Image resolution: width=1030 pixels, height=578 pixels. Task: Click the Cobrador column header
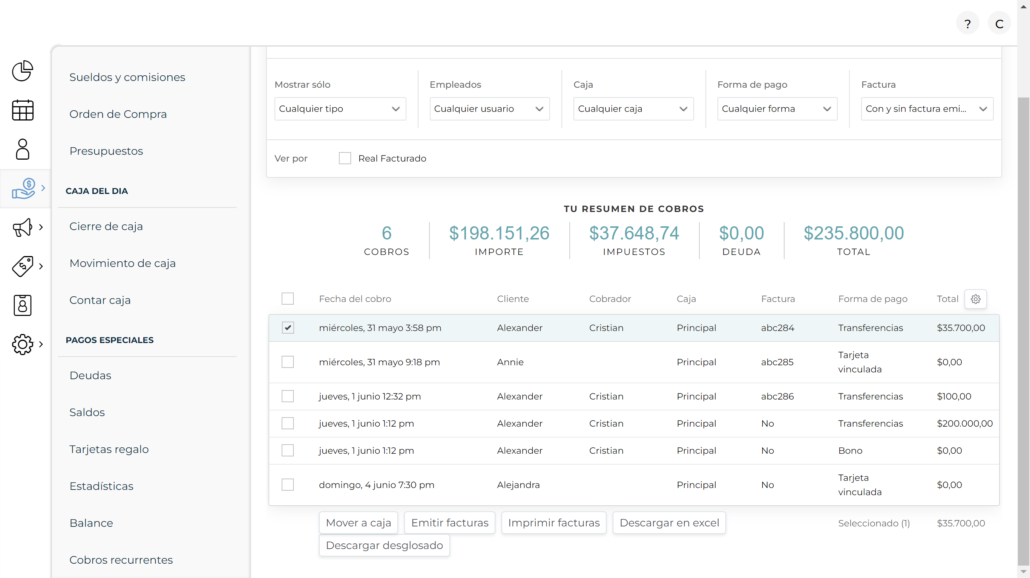610,299
